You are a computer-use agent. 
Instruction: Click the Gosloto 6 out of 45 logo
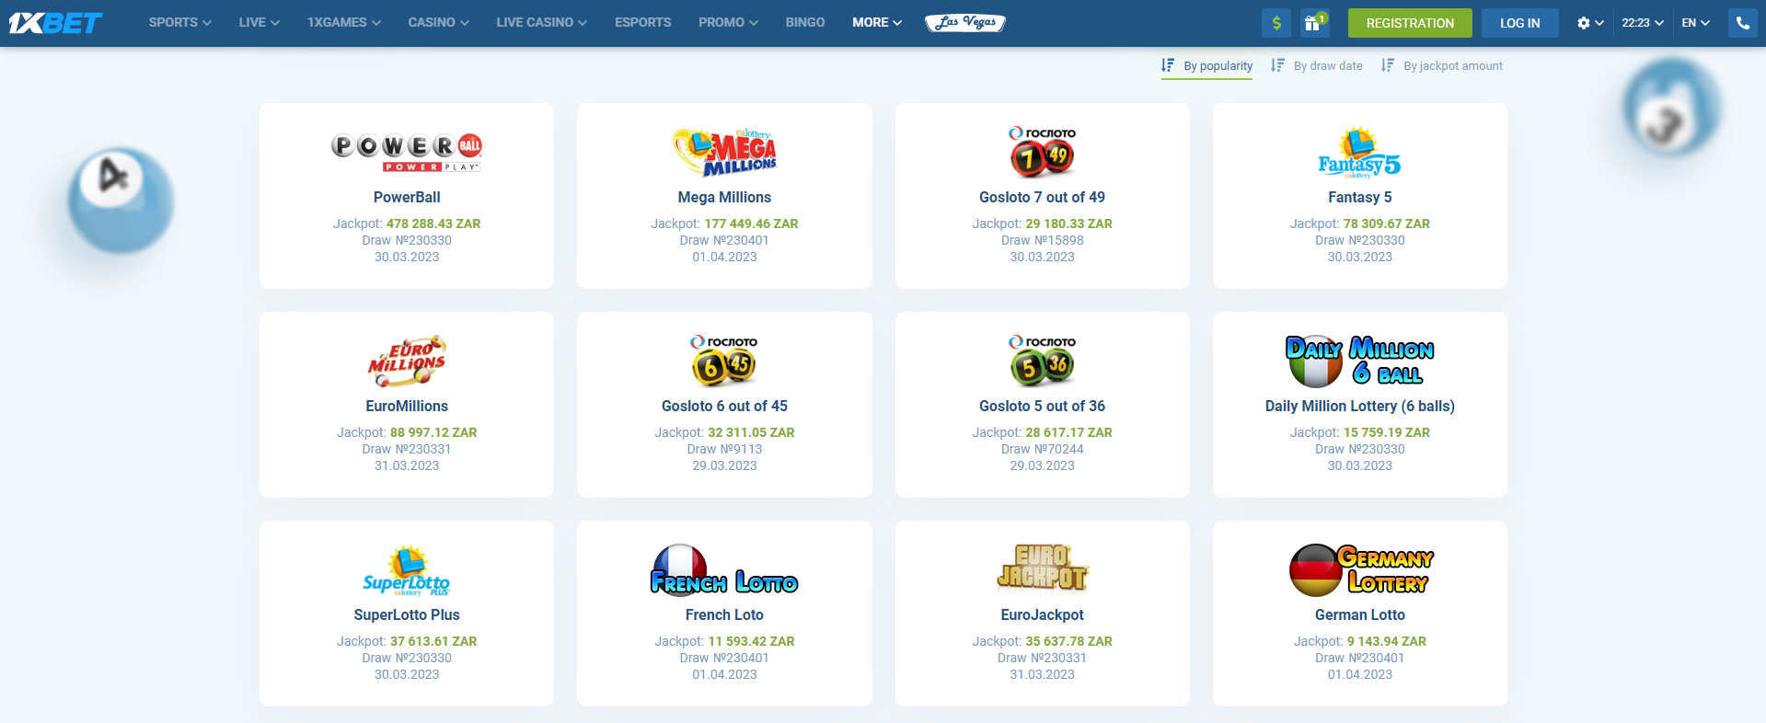point(724,361)
